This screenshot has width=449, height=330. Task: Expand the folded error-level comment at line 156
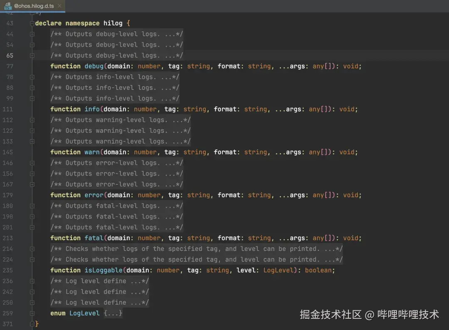(32, 174)
